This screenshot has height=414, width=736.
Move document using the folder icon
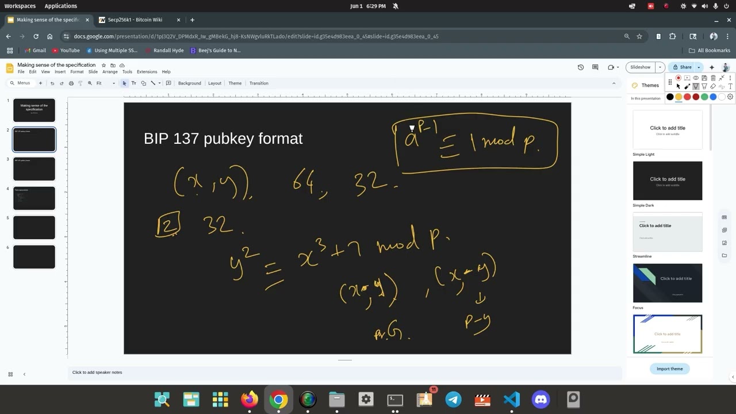113,65
